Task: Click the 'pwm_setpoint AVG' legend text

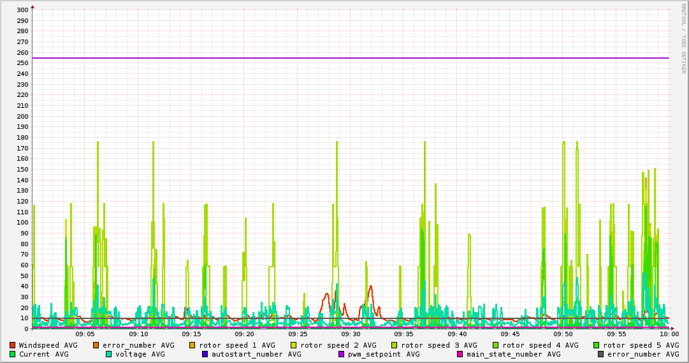Action: 384,354
